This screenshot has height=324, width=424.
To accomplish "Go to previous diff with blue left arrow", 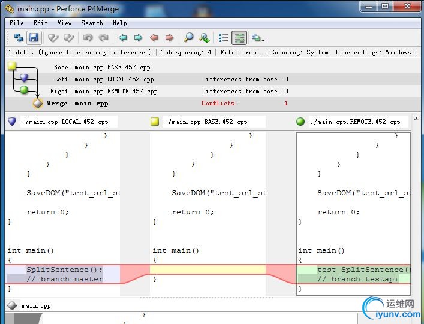I will pos(123,38).
